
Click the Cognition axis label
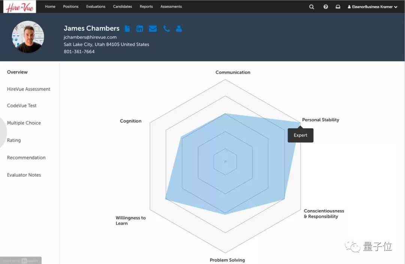tap(131, 121)
